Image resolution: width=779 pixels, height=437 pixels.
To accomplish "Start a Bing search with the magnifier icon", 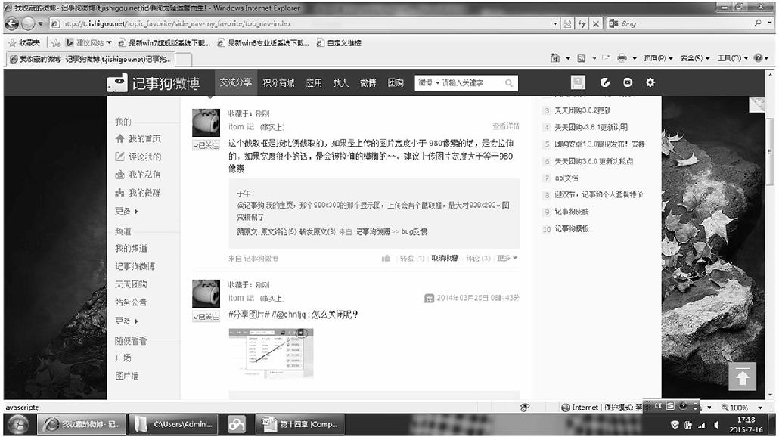I will 758,23.
